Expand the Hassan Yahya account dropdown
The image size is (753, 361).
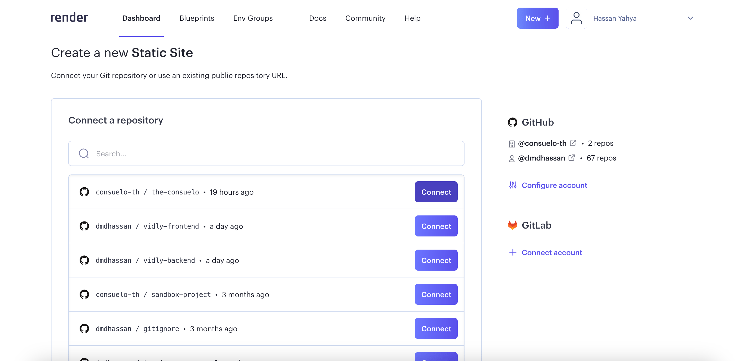pos(690,18)
